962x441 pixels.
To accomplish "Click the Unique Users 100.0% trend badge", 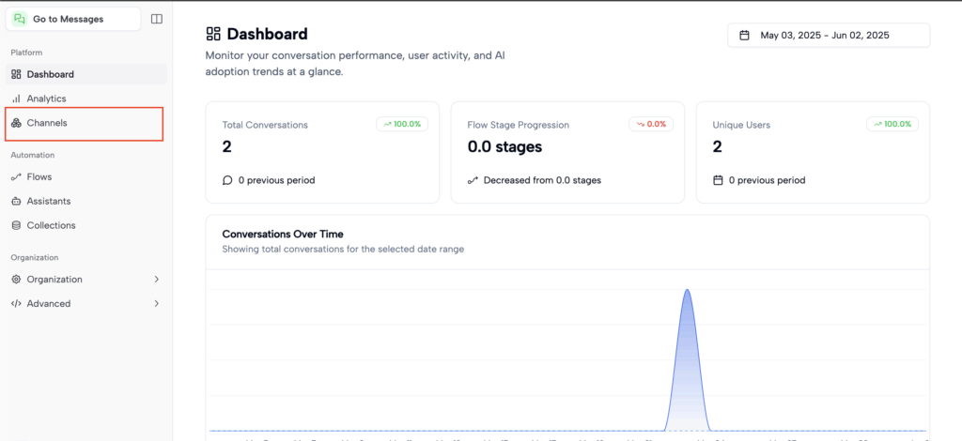I will click(892, 124).
